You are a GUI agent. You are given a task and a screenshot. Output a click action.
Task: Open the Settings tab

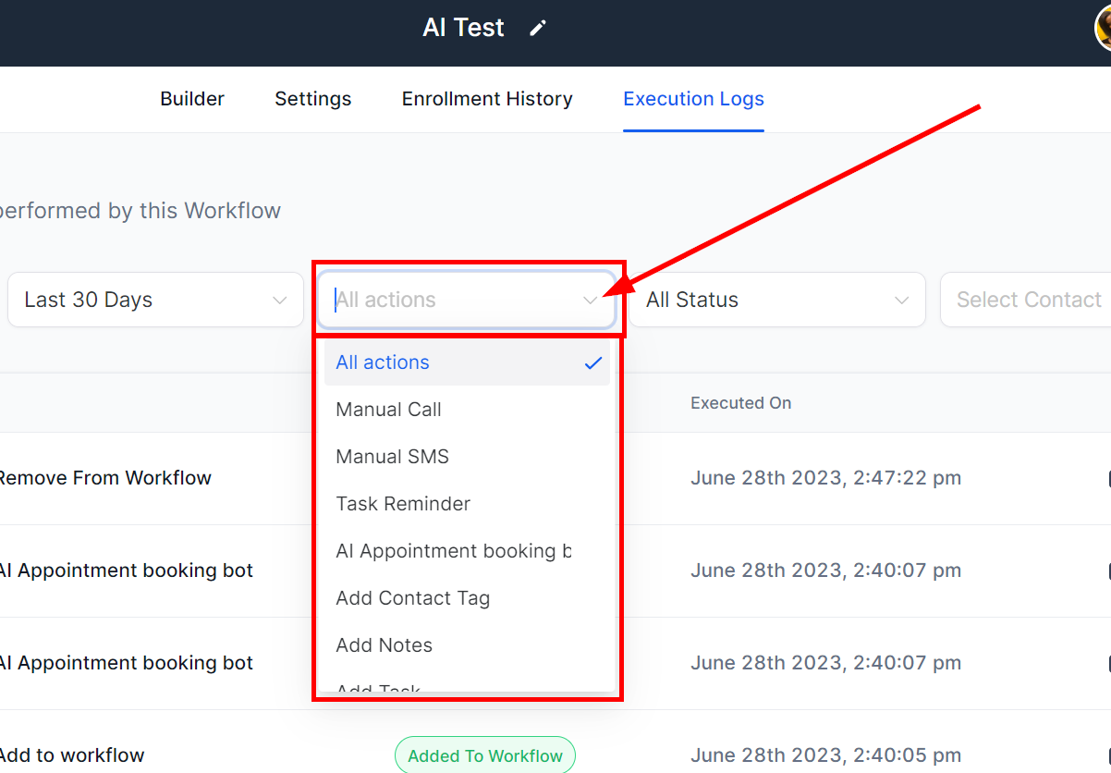coord(312,99)
